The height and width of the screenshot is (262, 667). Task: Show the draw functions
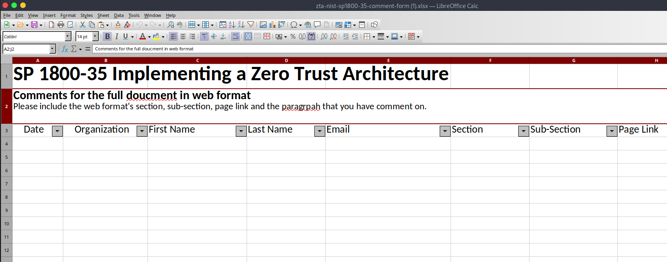[374, 25]
